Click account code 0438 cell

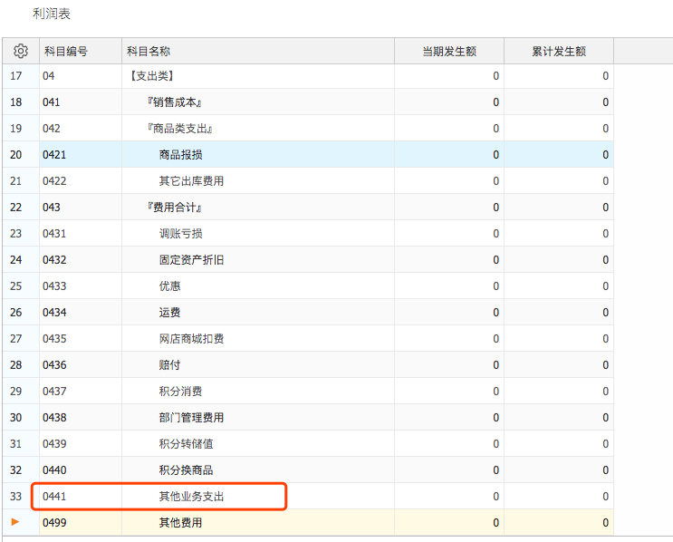tap(54, 418)
